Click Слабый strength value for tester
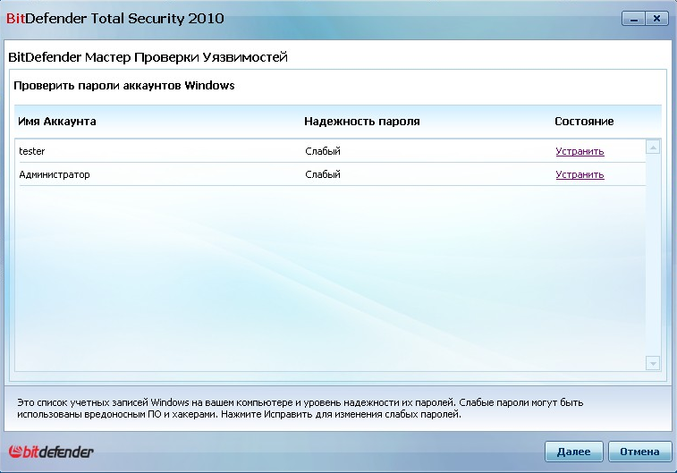 (323, 151)
